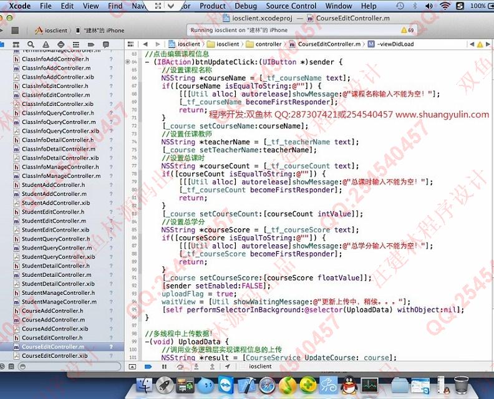Image resolution: width=494 pixels, height=399 pixels.
Task: Select iosclient scheme in toolbar
Action: tap(51, 31)
